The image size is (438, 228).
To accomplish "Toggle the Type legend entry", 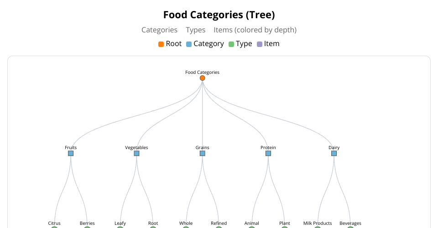I will coord(240,44).
